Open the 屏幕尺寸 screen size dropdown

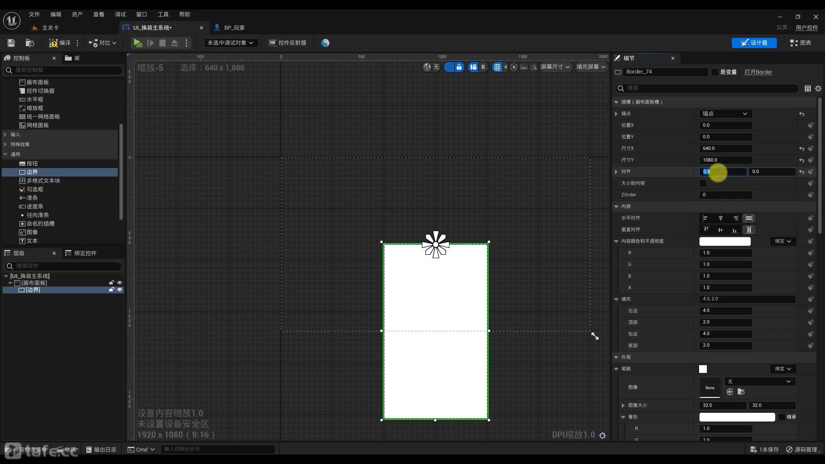[x=555, y=67]
